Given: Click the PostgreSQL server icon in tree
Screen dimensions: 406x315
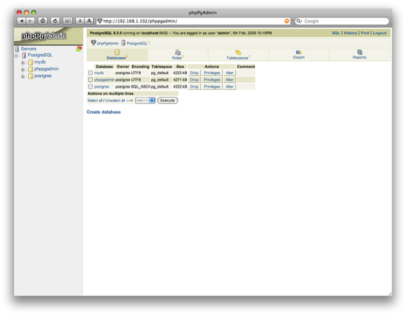Looking at the screenshot, I should tap(24, 55).
